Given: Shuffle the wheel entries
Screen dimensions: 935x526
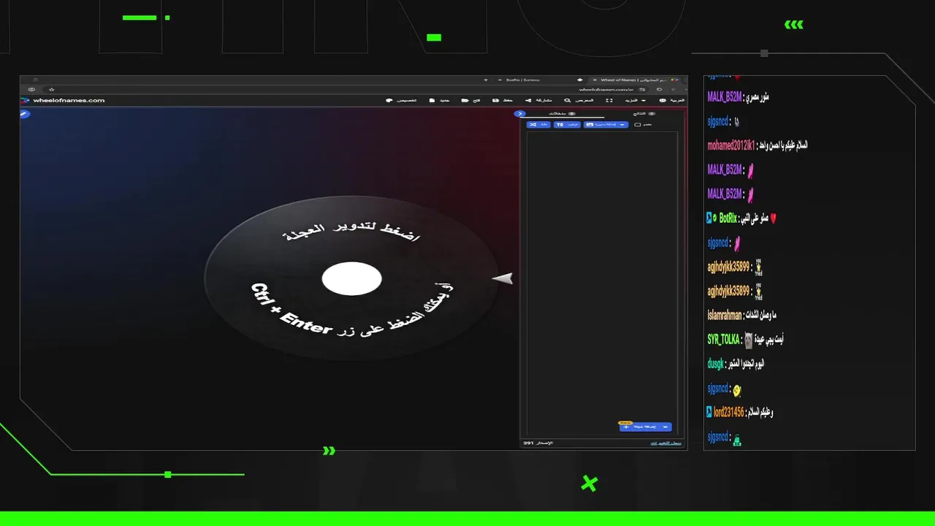Looking at the screenshot, I should (538, 124).
